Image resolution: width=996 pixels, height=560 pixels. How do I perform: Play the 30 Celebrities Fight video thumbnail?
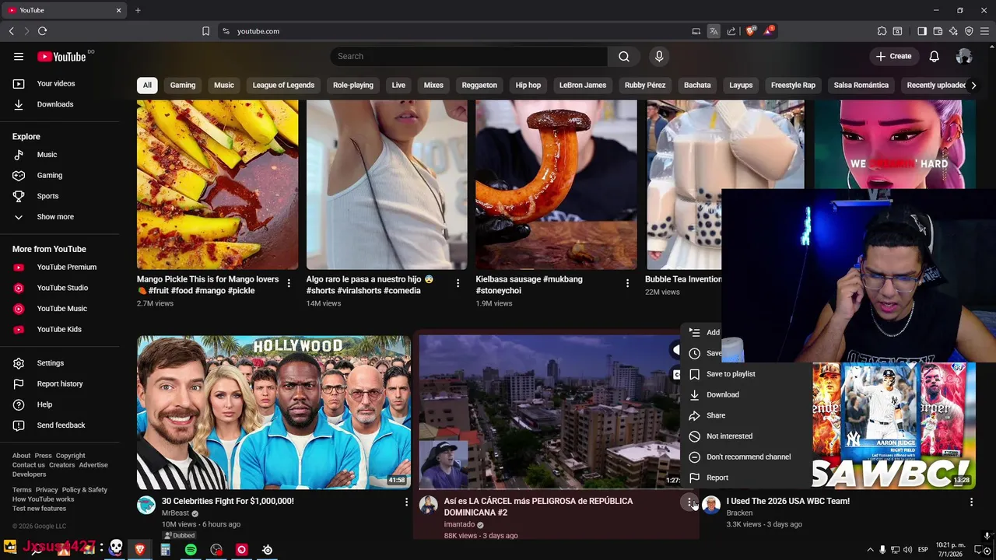coord(274,412)
